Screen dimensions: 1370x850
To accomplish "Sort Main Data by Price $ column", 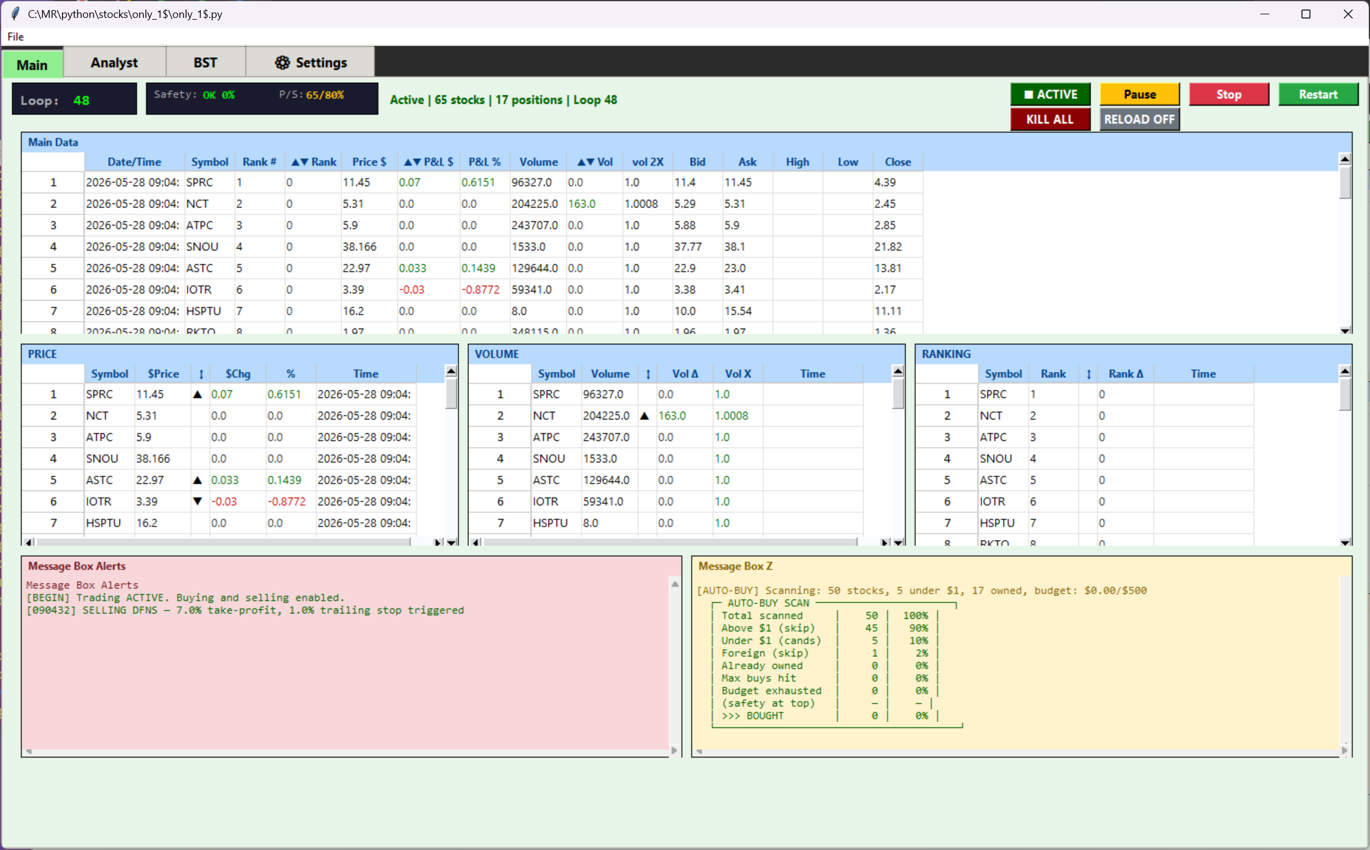I will (369, 162).
